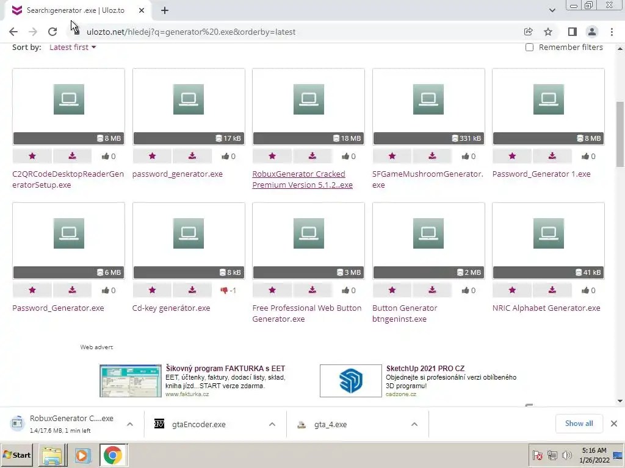Screen dimensions: 625x468
Task: Open Button Generator btngeninst.exe thumbnail
Action: [x=428, y=241]
